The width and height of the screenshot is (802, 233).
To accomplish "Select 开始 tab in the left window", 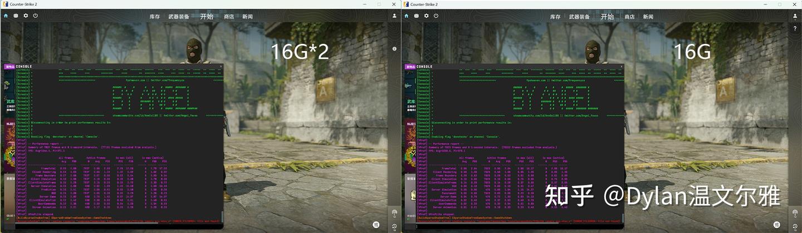I will 207,16.
